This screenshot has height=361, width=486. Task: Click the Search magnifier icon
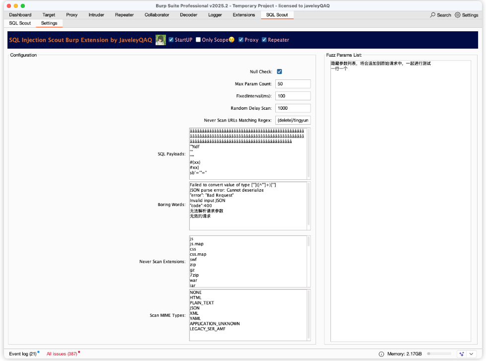(433, 15)
